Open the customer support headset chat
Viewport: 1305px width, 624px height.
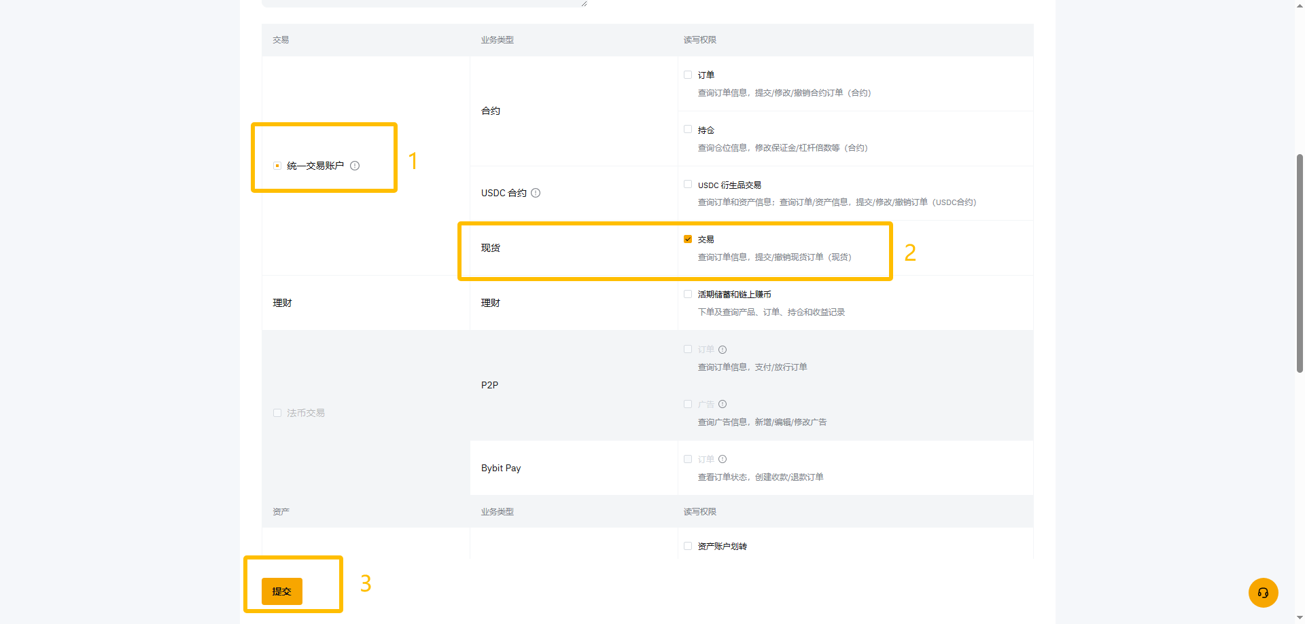tap(1263, 593)
